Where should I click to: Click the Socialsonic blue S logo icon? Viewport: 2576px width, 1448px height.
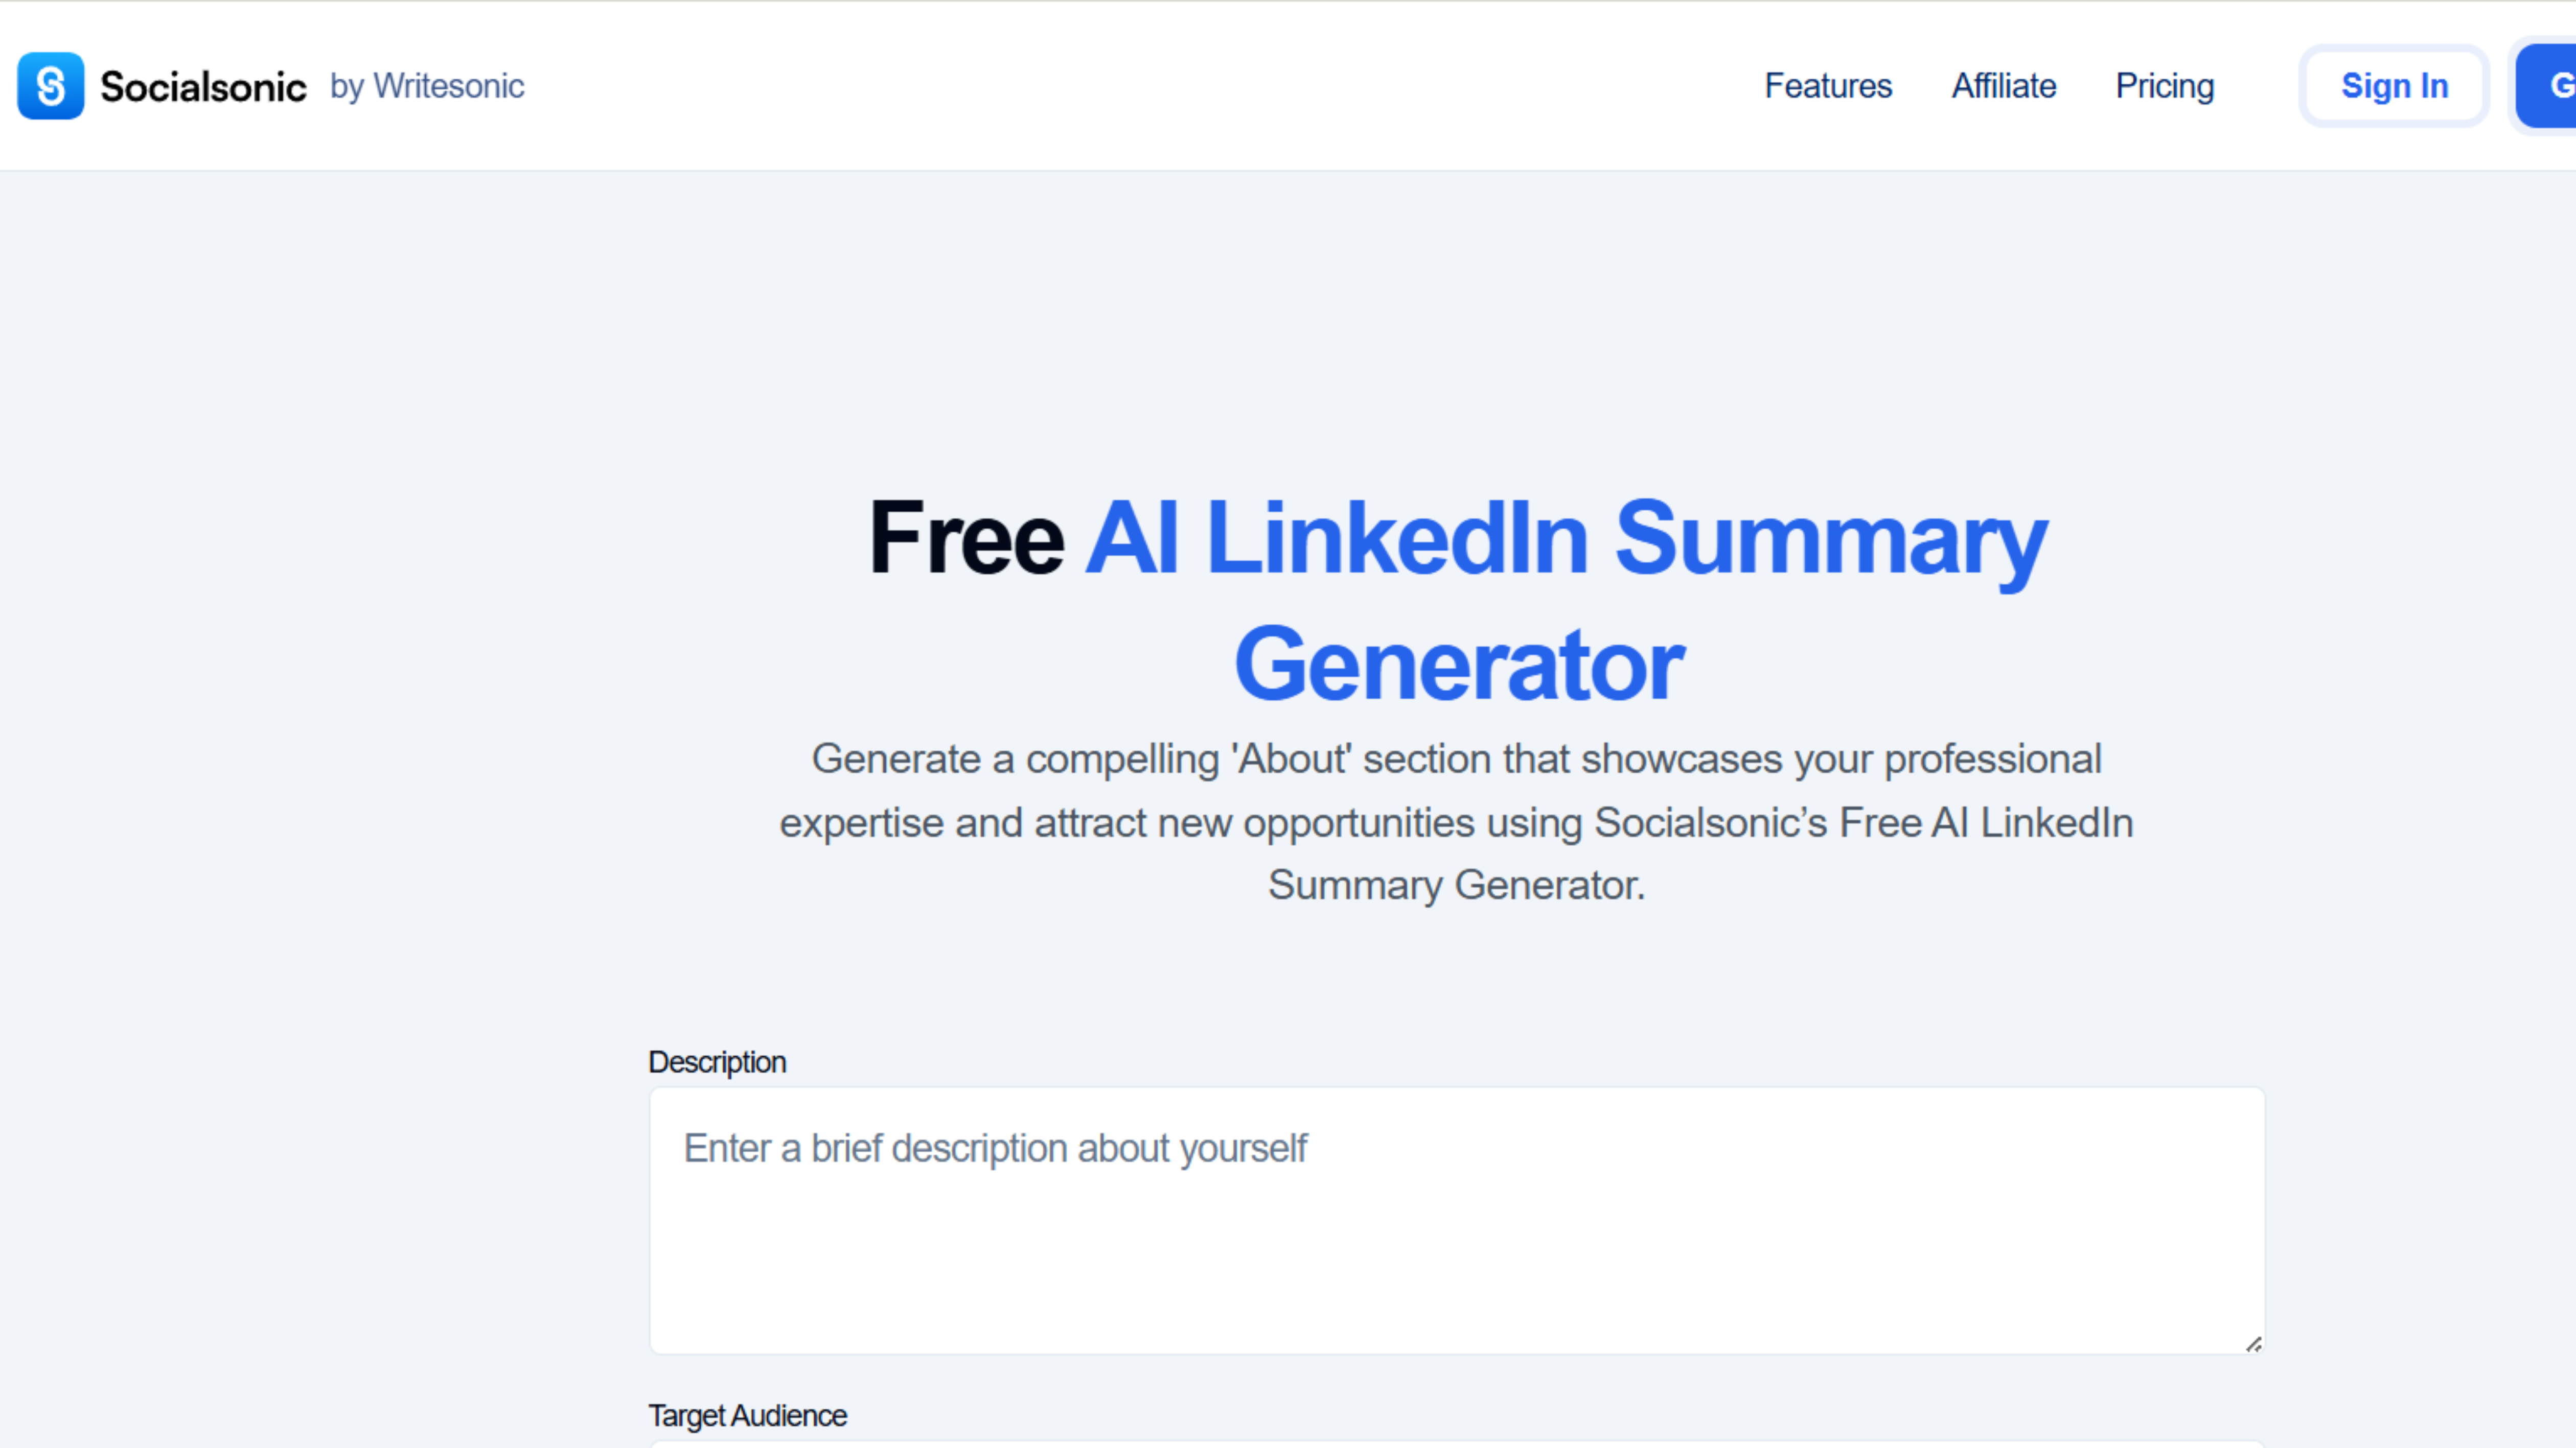[x=50, y=86]
